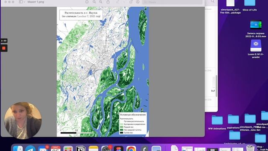Open Figma from the Dock
The width and height of the screenshot is (268, 151).
[x=119, y=148]
